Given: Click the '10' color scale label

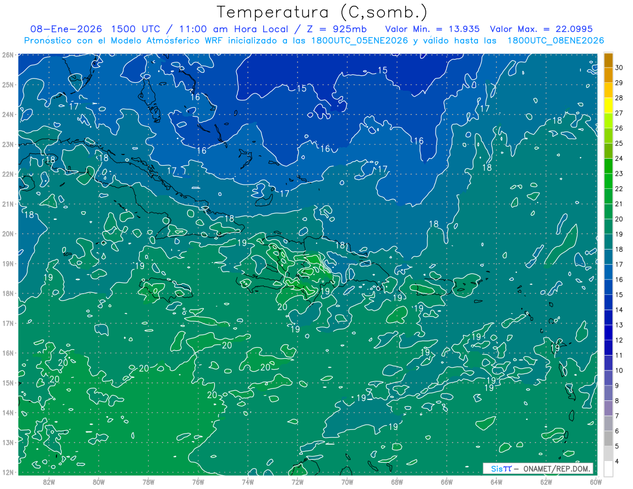Looking at the screenshot, I should click(x=619, y=371).
